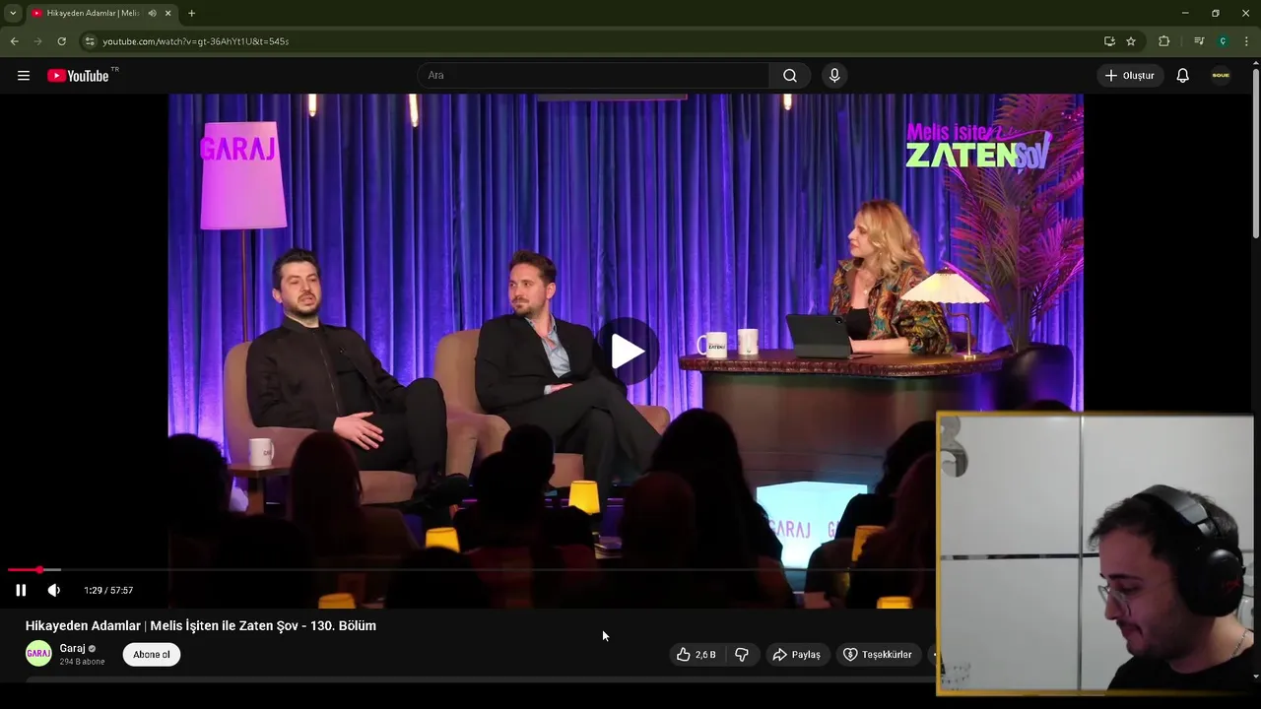Click the 294 B abone subscriber count
This screenshot has height=709, width=1261.
[x=83, y=662]
